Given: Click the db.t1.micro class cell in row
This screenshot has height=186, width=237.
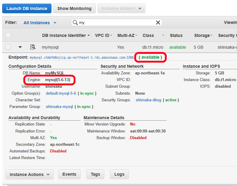Looking at the screenshot, I should [x=153, y=47].
